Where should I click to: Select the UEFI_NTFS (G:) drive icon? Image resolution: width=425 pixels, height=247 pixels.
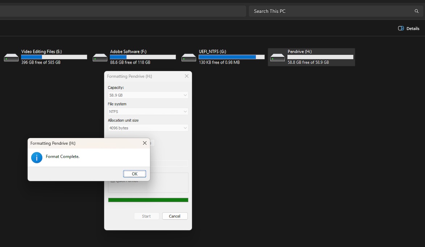[189, 58]
